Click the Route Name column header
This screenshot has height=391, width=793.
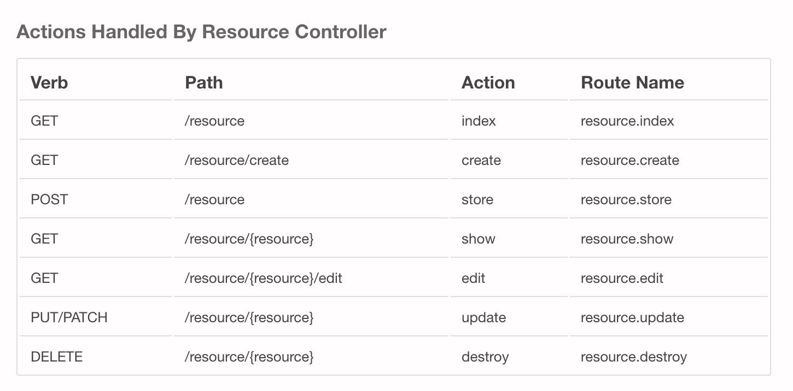pyautogui.click(x=632, y=82)
